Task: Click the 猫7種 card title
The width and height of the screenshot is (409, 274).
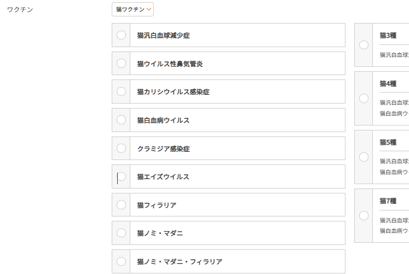Action: pos(388,201)
